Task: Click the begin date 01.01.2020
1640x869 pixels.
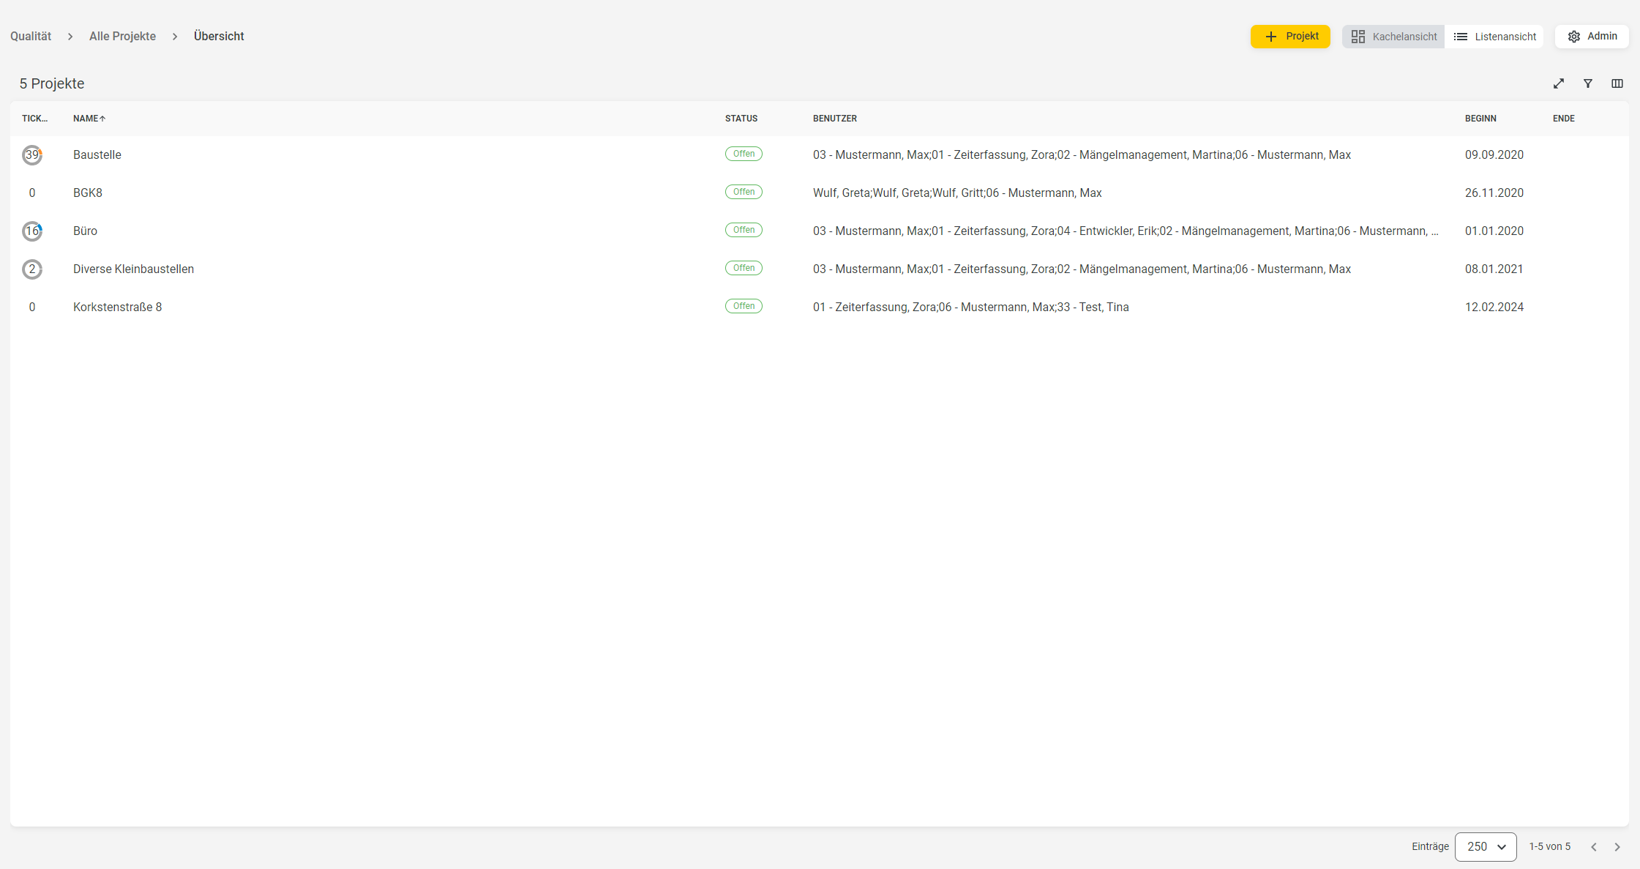Action: [1494, 231]
